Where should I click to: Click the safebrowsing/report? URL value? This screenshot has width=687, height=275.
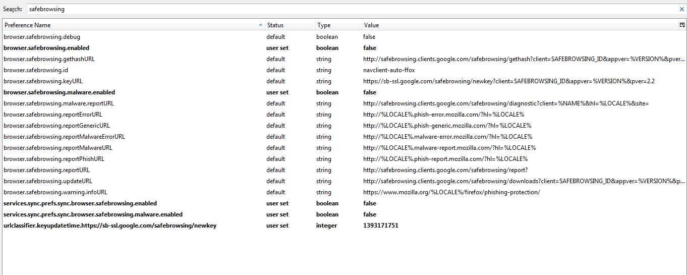(445, 170)
